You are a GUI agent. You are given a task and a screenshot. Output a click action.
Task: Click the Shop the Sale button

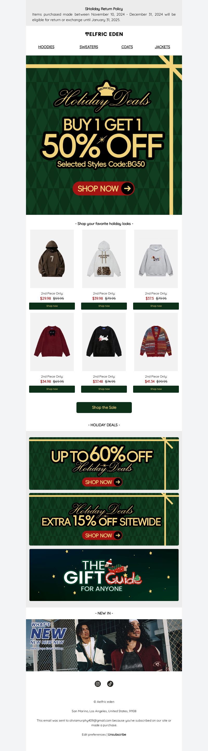coord(104,407)
